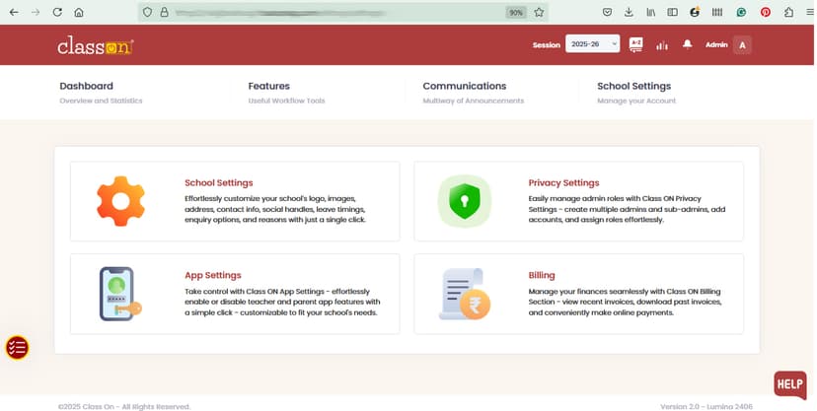Click the green shield Privacy icon
The height and width of the screenshot is (411, 817).
point(465,201)
